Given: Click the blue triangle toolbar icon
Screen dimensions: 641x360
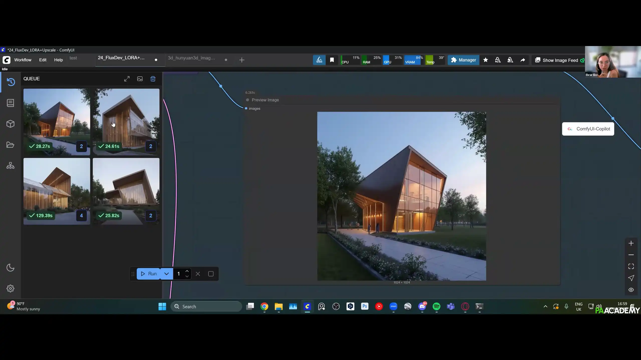Looking at the screenshot, I should [319, 60].
